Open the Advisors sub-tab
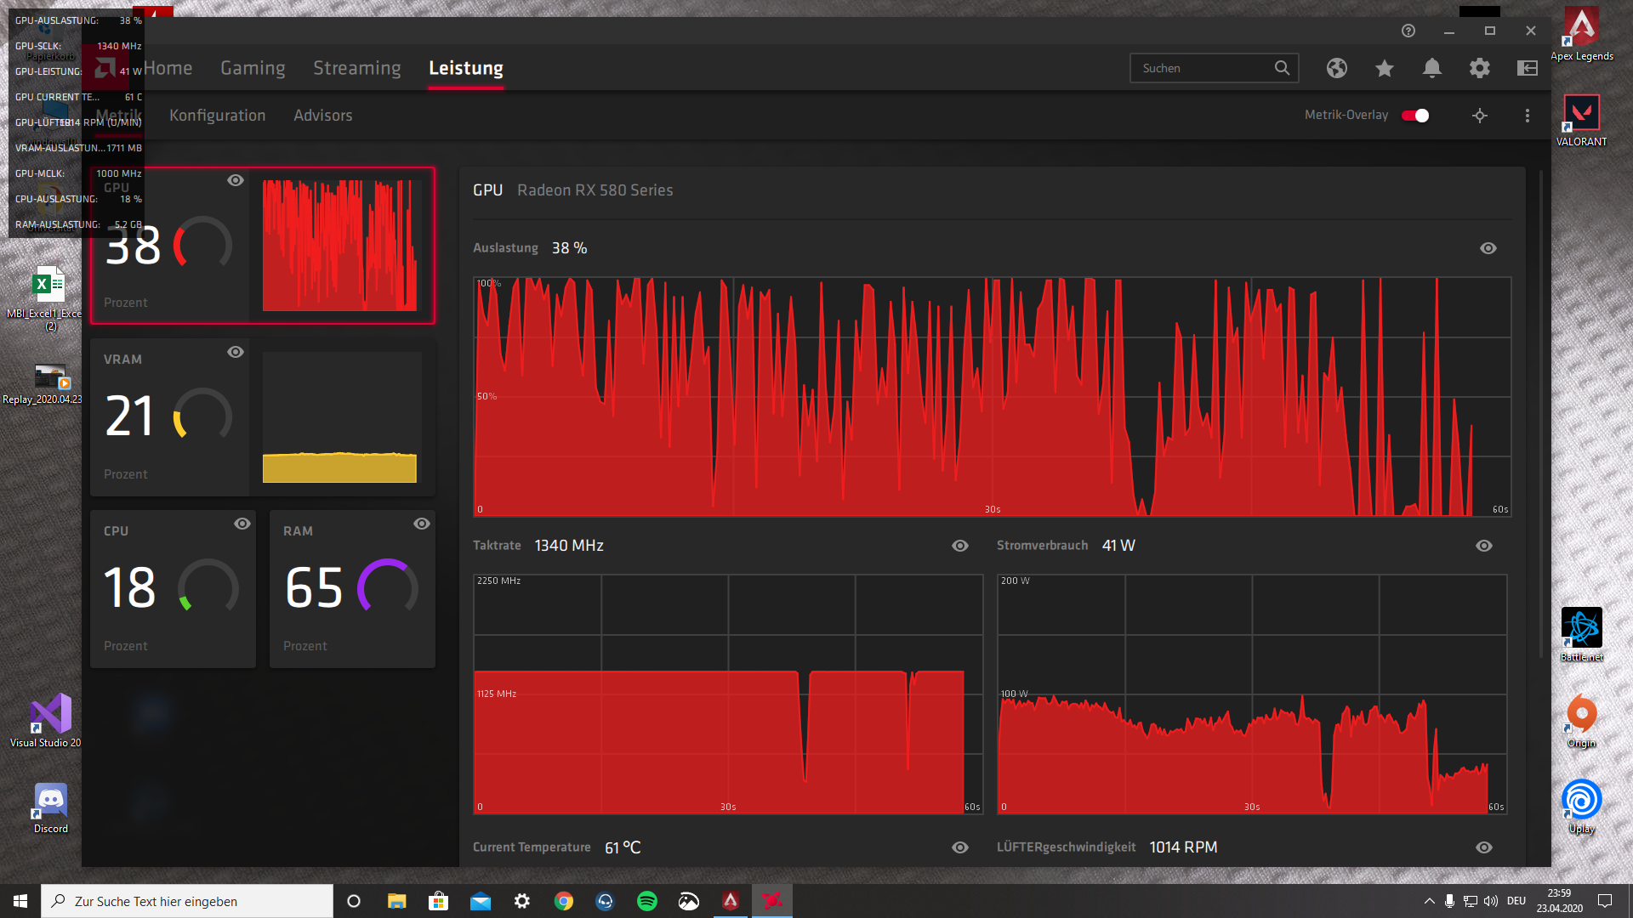The width and height of the screenshot is (1633, 918). pyautogui.click(x=322, y=116)
